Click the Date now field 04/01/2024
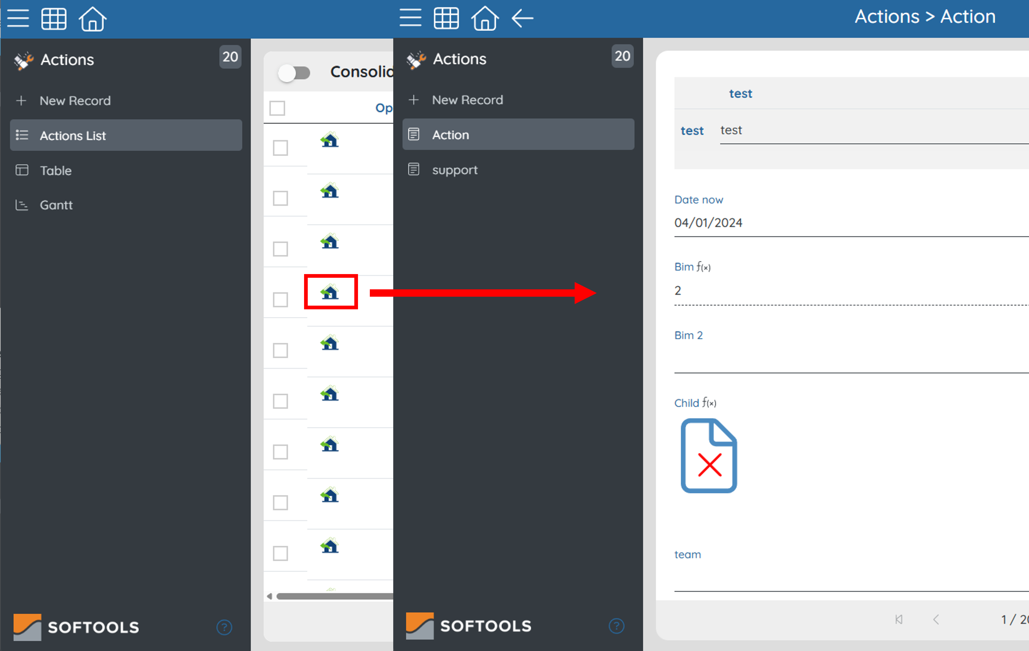Viewport: 1029px width, 651px height. coord(851,223)
